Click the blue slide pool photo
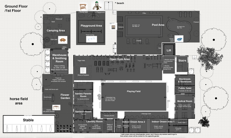The image size is (231, 138). [179, 39]
